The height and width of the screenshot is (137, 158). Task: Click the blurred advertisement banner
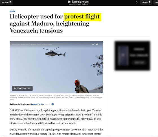pos(132,56)
